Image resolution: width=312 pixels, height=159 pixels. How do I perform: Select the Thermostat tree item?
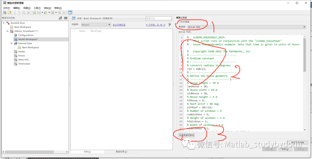point(24,64)
